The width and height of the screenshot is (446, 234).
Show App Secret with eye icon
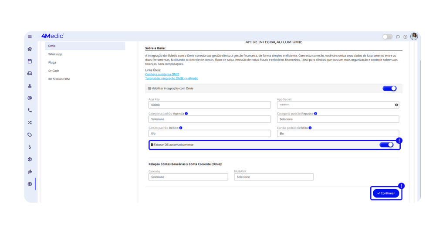[x=396, y=105]
